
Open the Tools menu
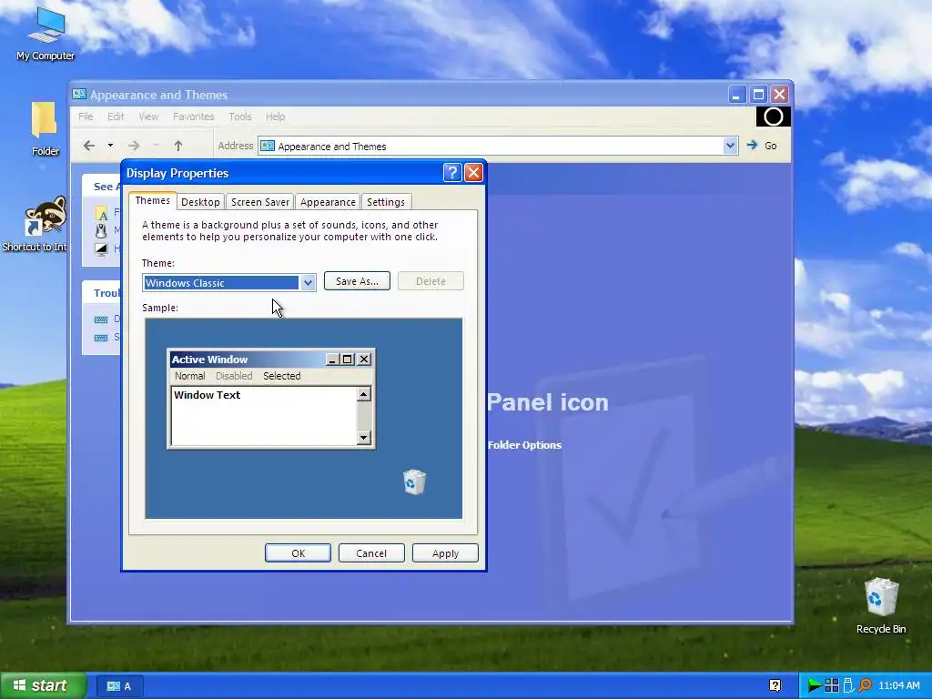pyautogui.click(x=240, y=116)
